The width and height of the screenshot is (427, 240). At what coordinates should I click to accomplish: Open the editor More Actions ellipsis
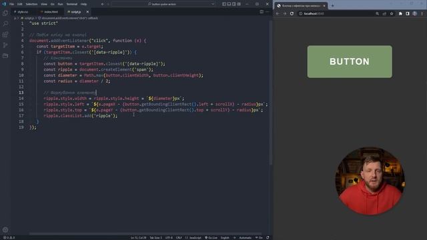tap(268, 12)
